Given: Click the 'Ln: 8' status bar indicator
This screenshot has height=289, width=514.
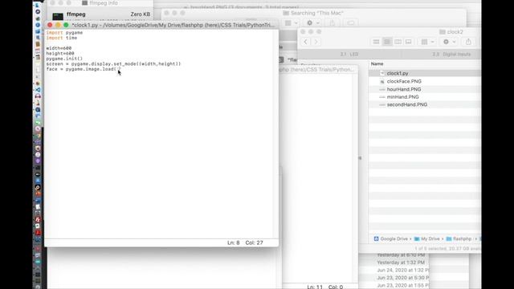Looking at the screenshot, I should tap(234, 242).
